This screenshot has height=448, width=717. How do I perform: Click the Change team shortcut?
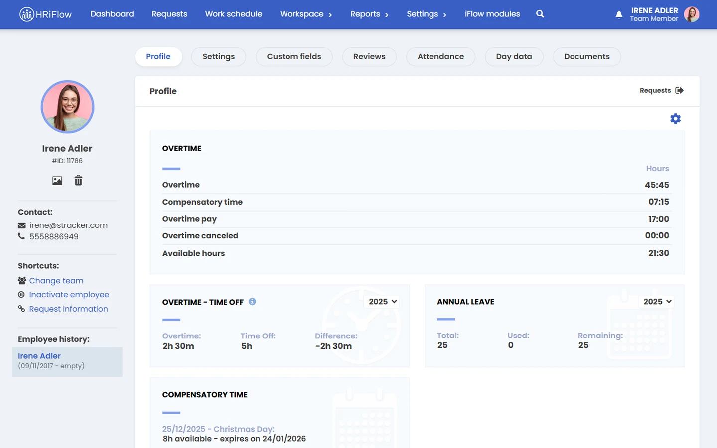[56, 281]
